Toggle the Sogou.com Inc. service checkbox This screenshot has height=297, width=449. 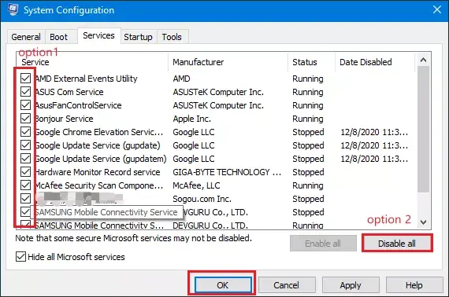click(x=25, y=199)
